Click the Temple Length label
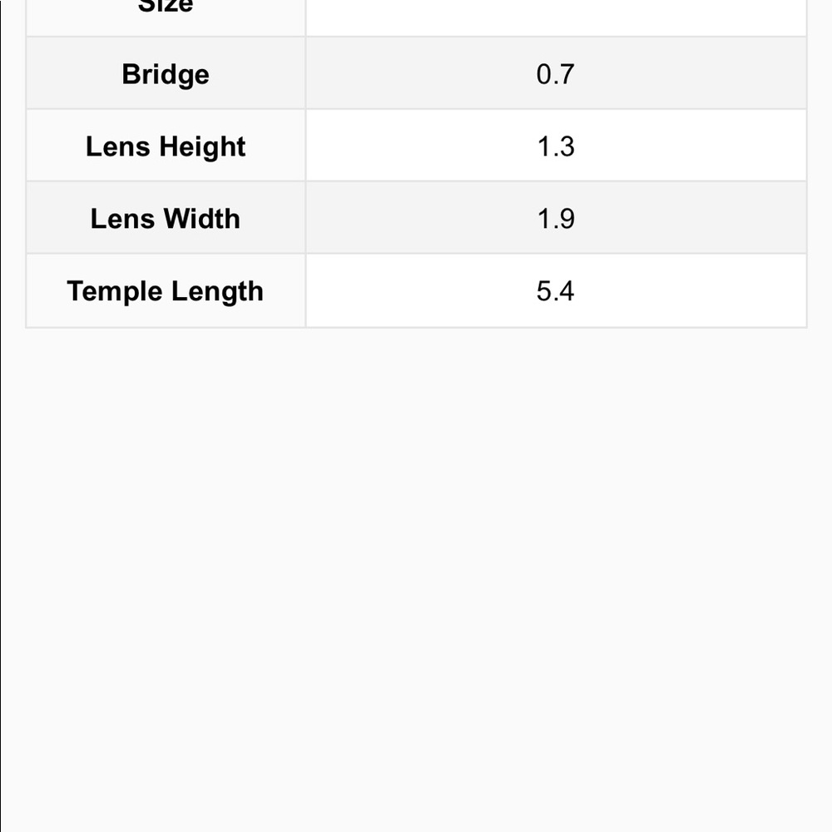This screenshot has width=832, height=832. [166, 290]
